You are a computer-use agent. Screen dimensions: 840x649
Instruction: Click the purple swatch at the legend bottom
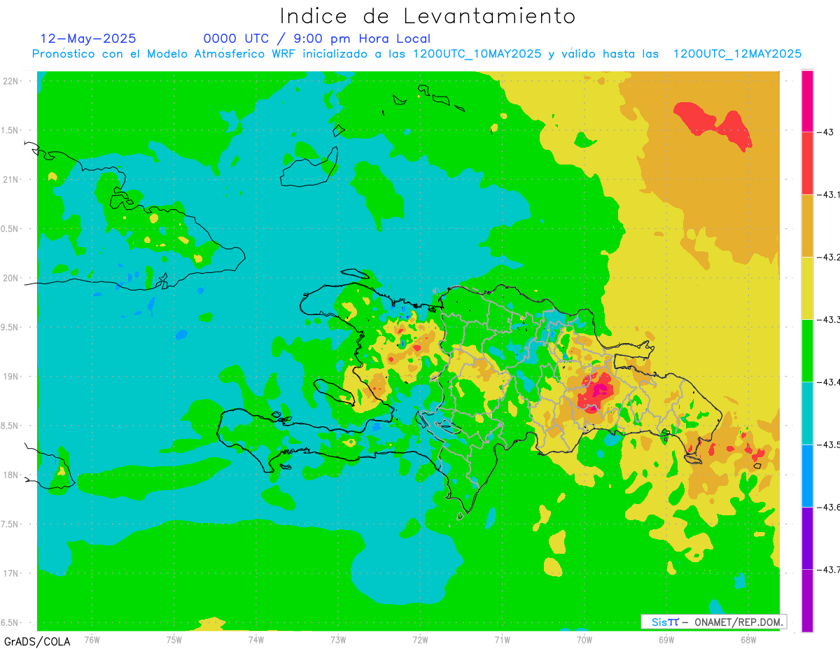807,600
